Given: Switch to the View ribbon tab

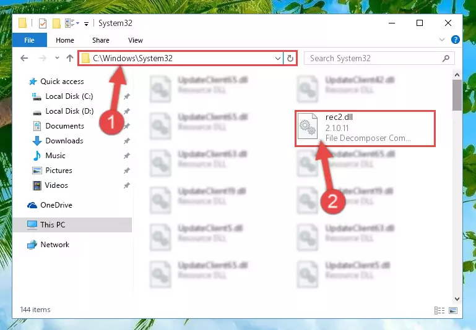Looking at the screenshot, I should (136, 40).
